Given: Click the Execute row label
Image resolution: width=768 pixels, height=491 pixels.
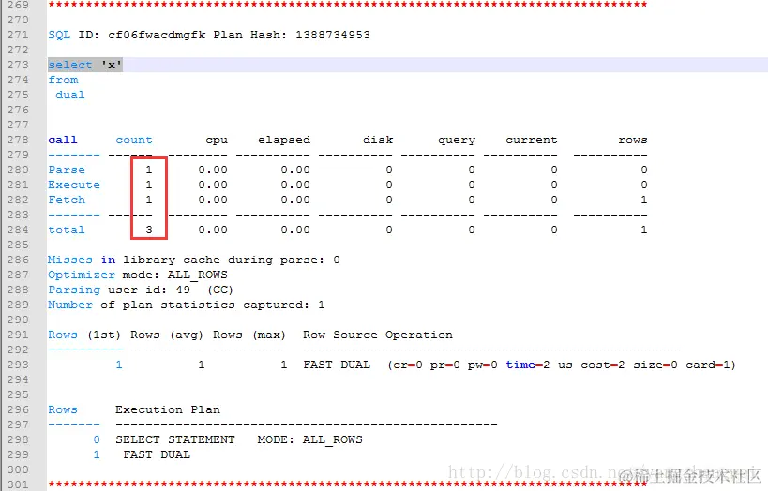Looking at the screenshot, I should point(74,185).
